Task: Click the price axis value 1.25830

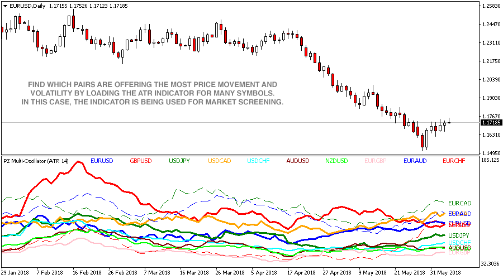Action: [491, 6]
